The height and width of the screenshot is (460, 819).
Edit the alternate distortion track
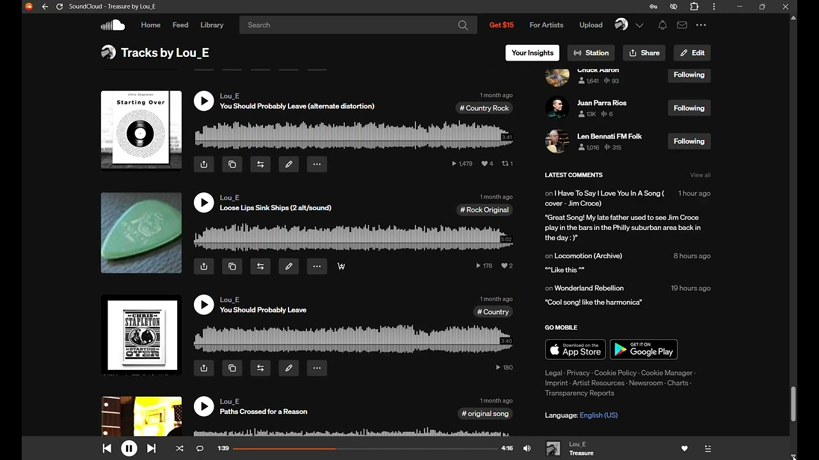[x=289, y=164]
